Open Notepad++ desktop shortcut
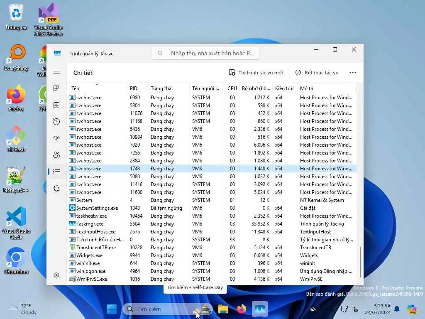 click(x=16, y=179)
